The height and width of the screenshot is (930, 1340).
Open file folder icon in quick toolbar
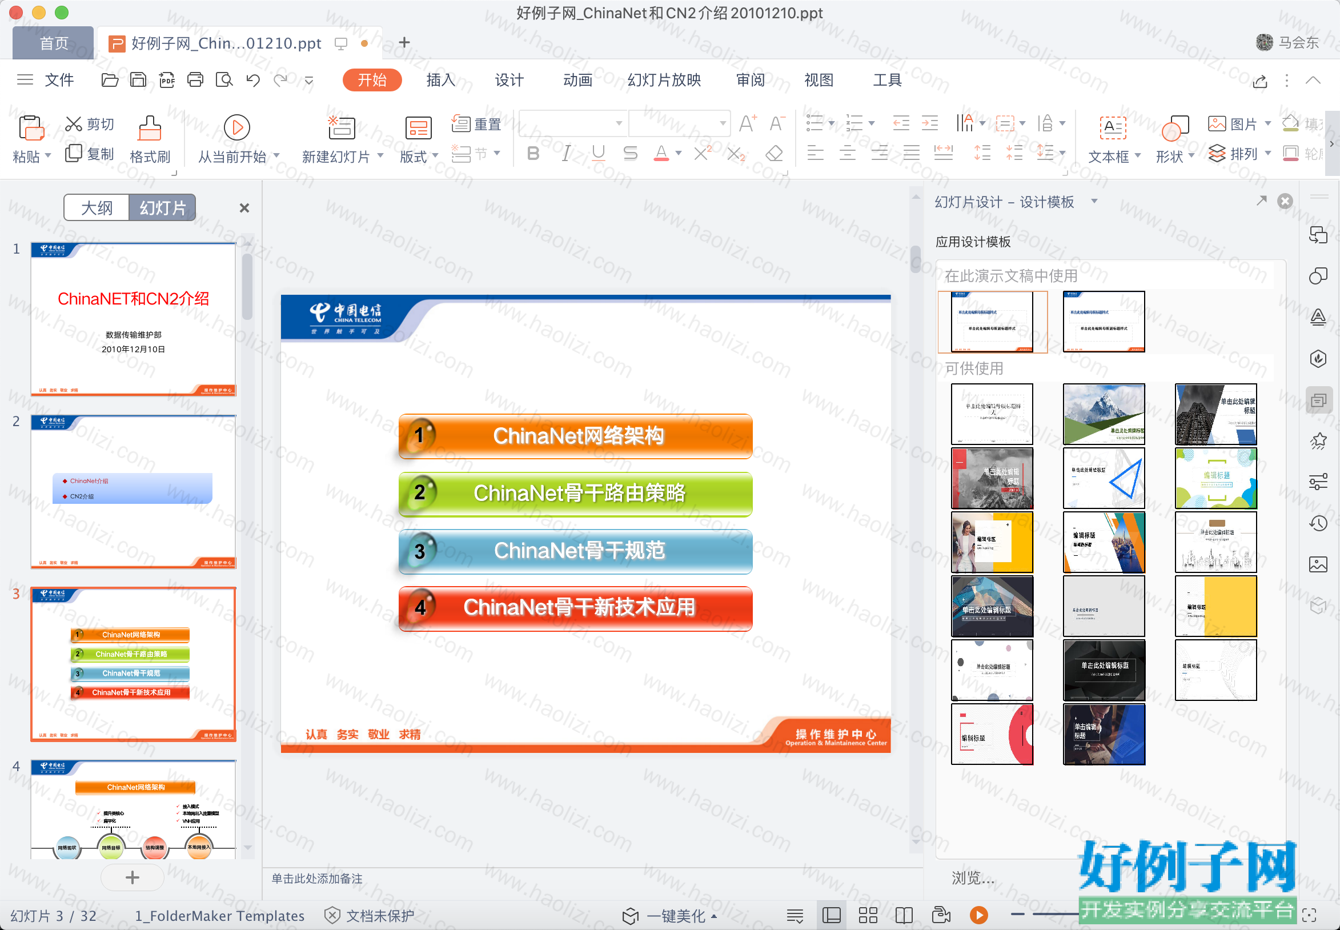[x=110, y=80]
